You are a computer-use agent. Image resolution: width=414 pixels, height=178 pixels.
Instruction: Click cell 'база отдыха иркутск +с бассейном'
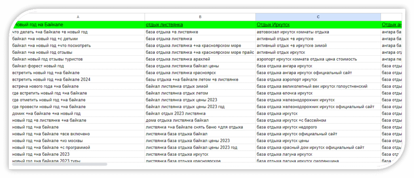pyautogui.click(x=318, y=120)
